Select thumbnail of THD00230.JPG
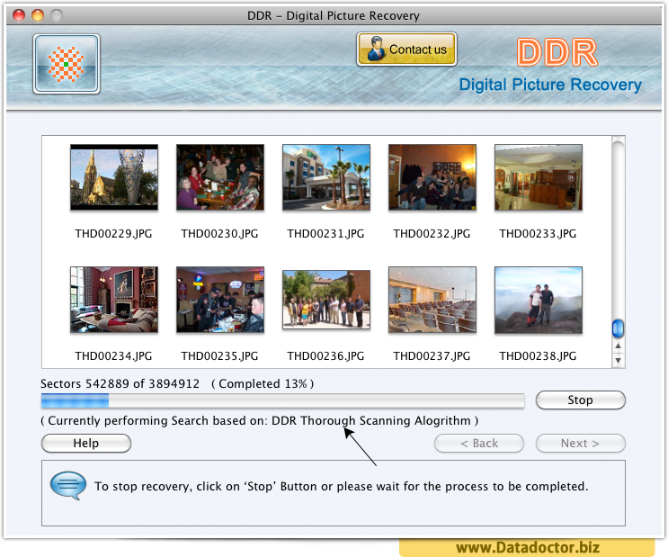 [x=220, y=177]
